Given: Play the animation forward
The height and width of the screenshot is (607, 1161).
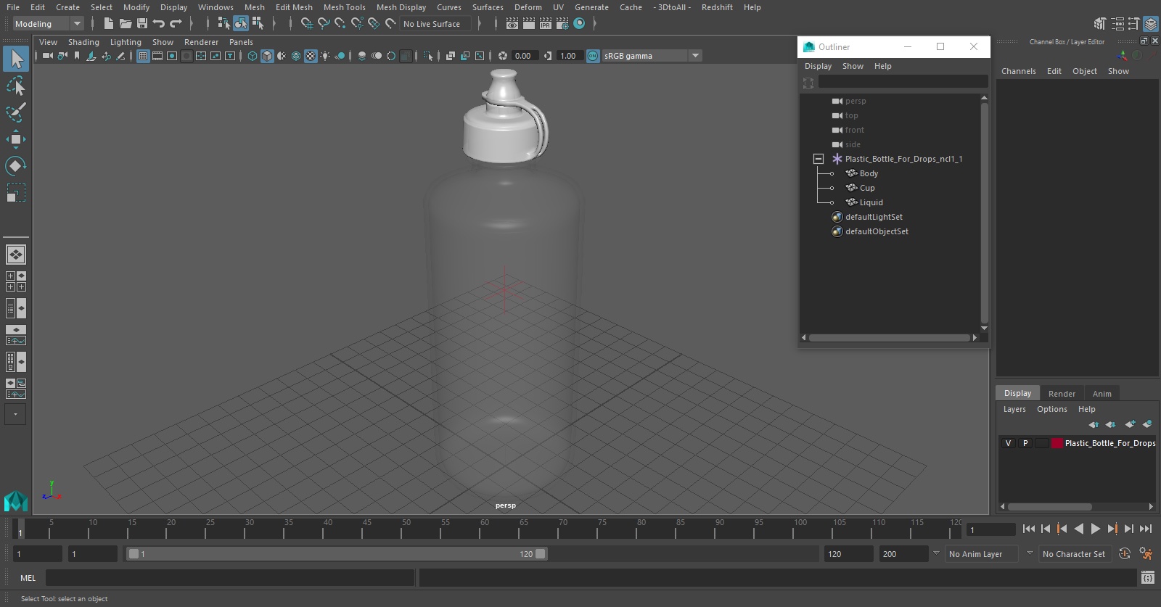Looking at the screenshot, I should click(1096, 529).
